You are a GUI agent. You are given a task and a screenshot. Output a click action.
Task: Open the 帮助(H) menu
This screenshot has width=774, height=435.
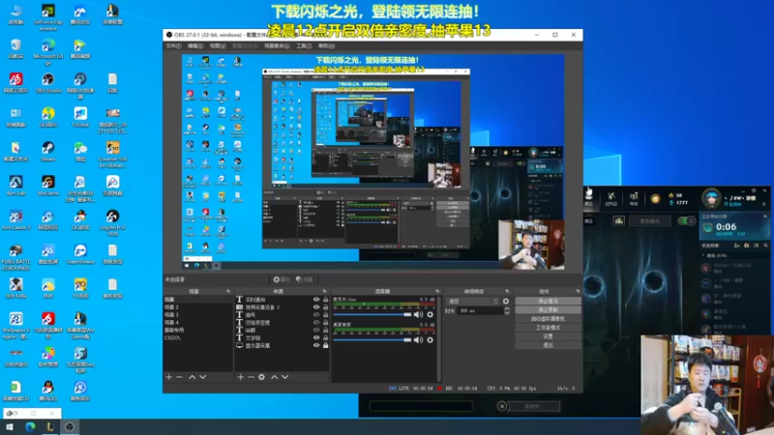coord(326,45)
